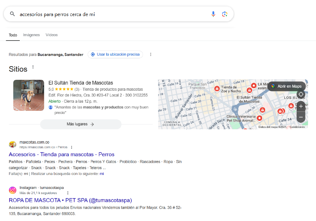
Task: Open the ROPA DE MASCOTA • PET SPA result
Action: (x=70, y=200)
